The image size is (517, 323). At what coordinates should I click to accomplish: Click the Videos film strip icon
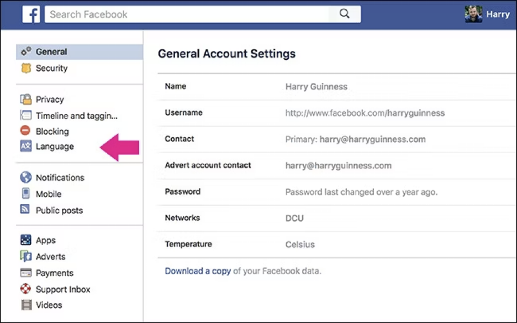point(26,305)
